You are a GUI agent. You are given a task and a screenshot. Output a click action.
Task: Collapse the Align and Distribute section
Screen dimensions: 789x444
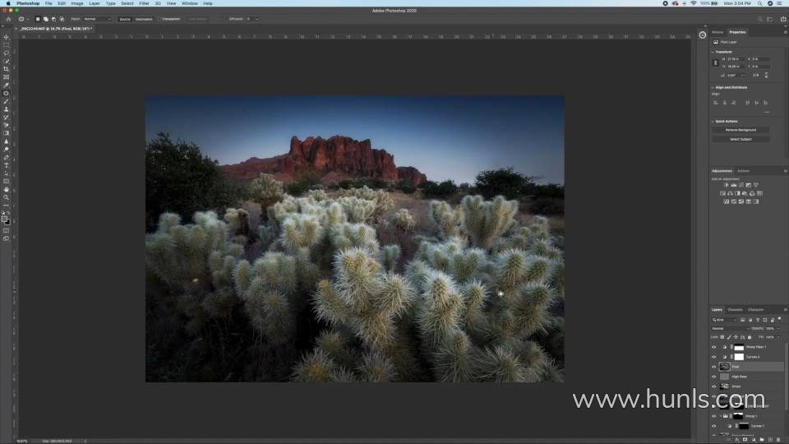click(713, 88)
